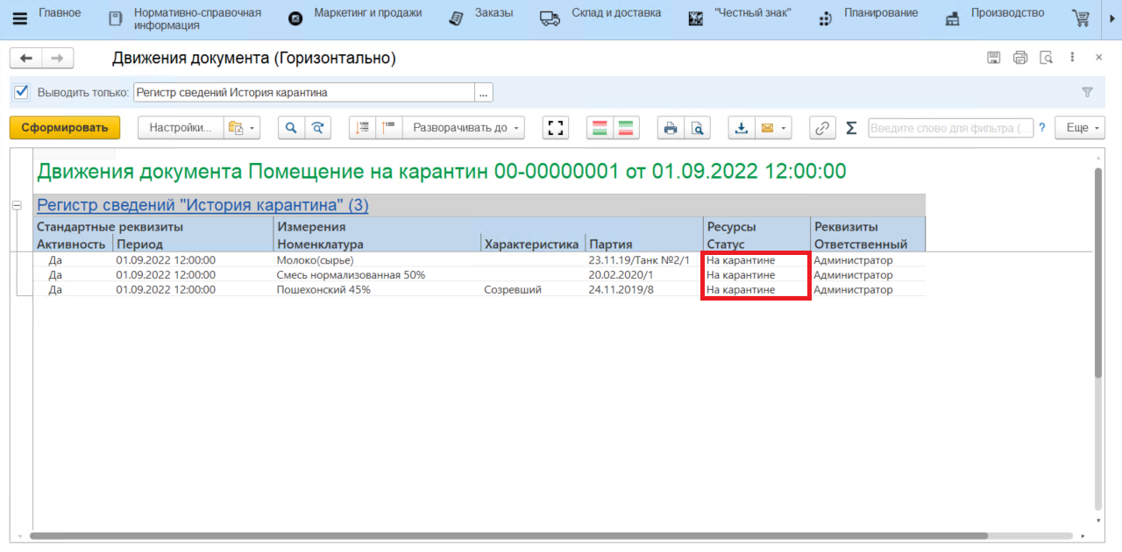Click the download/save report icon
This screenshot has width=1122, height=552.
[741, 128]
